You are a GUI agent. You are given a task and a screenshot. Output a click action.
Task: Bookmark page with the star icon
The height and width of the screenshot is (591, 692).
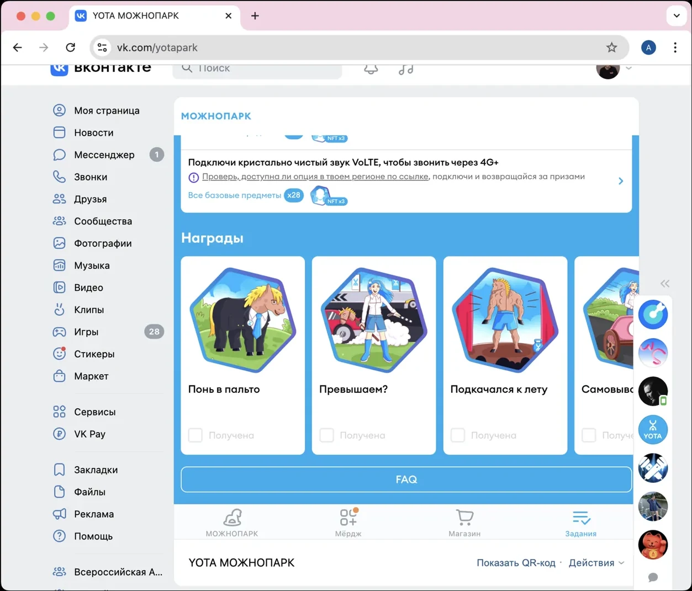click(x=611, y=47)
